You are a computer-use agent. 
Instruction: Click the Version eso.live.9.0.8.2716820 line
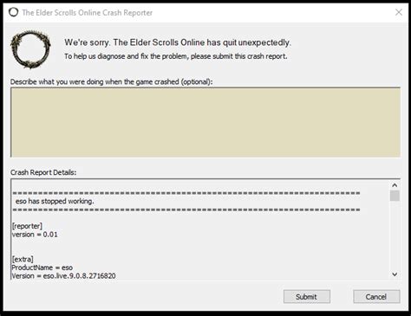click(63, 276)
